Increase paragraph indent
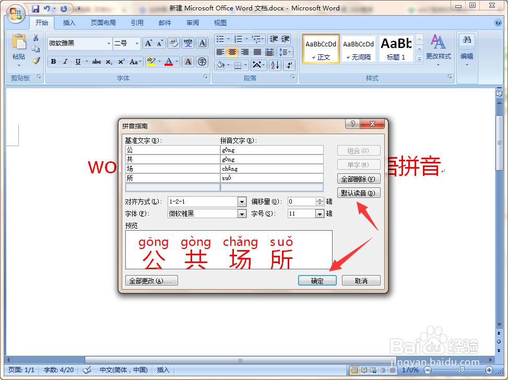Image resolution: width=508 pixels, height=380 pixels. click(286, 39)
